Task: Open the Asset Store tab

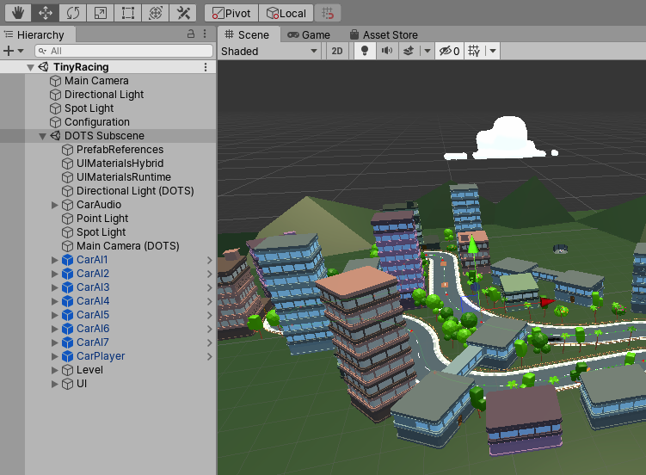Action: tap(384, 35)
